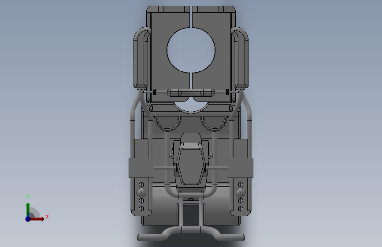Select the left square block on the frame
382x247 pixels.
pos(141,168)
